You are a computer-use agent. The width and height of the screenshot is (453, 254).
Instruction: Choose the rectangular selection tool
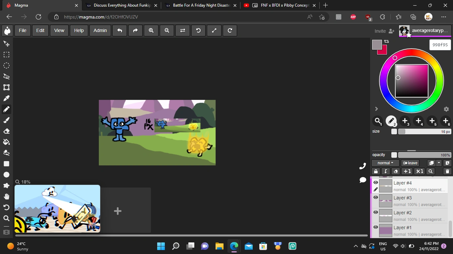point(6,55)
